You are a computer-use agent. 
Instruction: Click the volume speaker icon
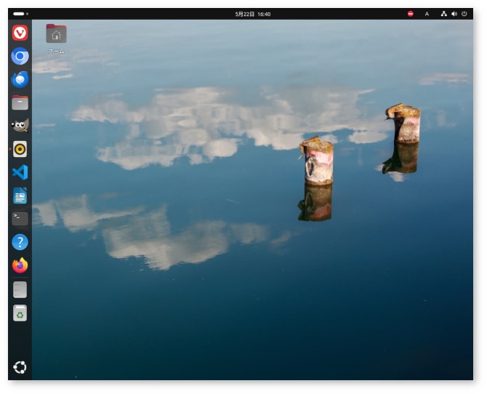(x=454, y=14)
